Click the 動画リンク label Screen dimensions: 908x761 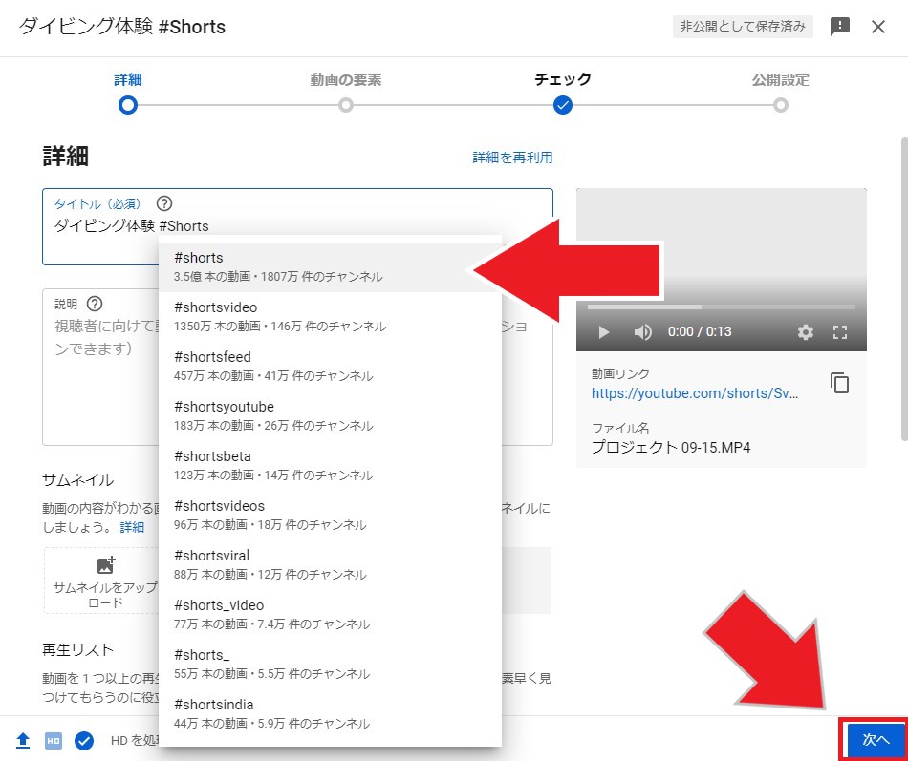point(620,374)
